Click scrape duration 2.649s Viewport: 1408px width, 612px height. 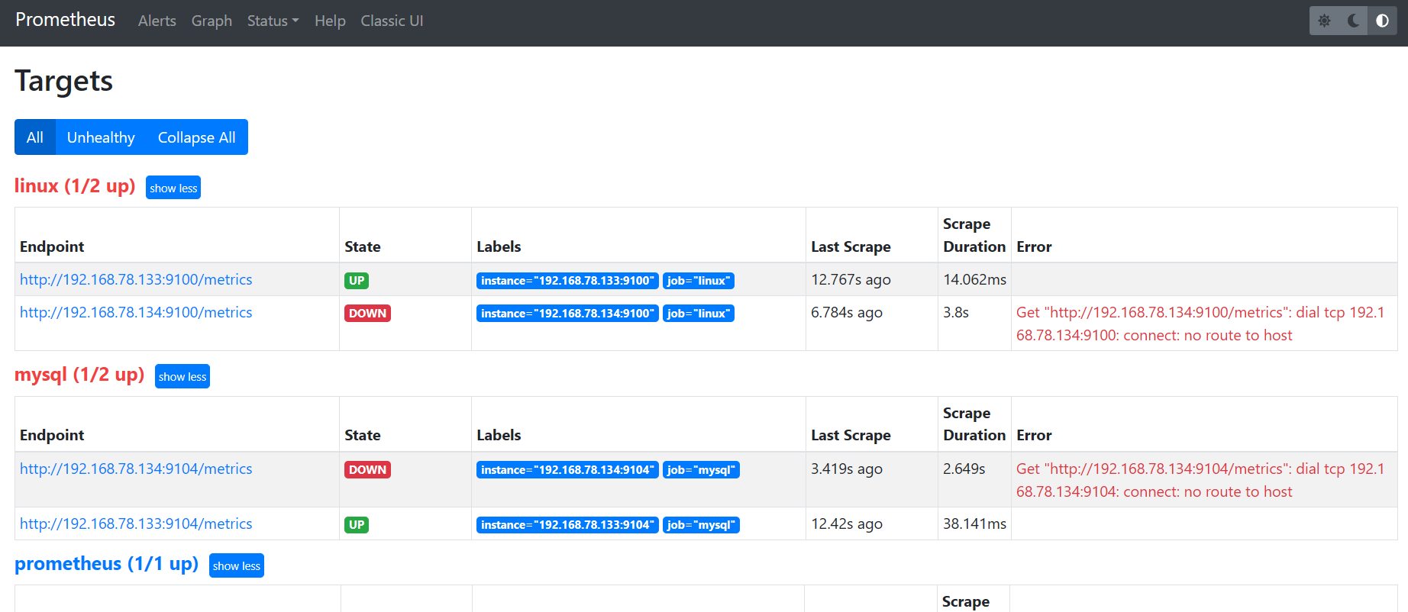964,469
